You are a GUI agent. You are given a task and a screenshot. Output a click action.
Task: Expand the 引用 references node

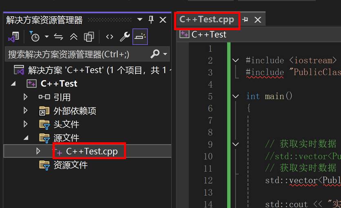pos(25,97)
